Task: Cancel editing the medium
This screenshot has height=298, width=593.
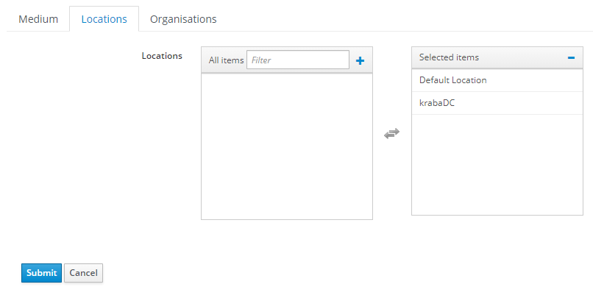Action: (84, 273)
